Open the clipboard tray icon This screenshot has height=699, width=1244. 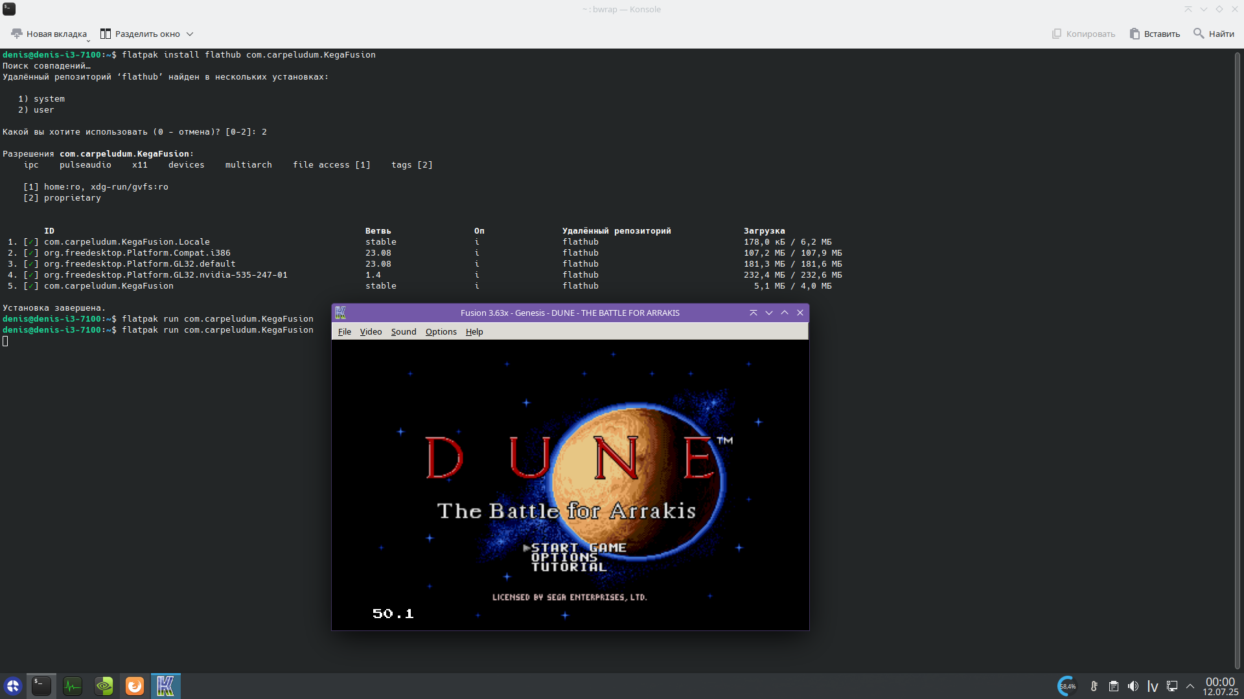1114,686
